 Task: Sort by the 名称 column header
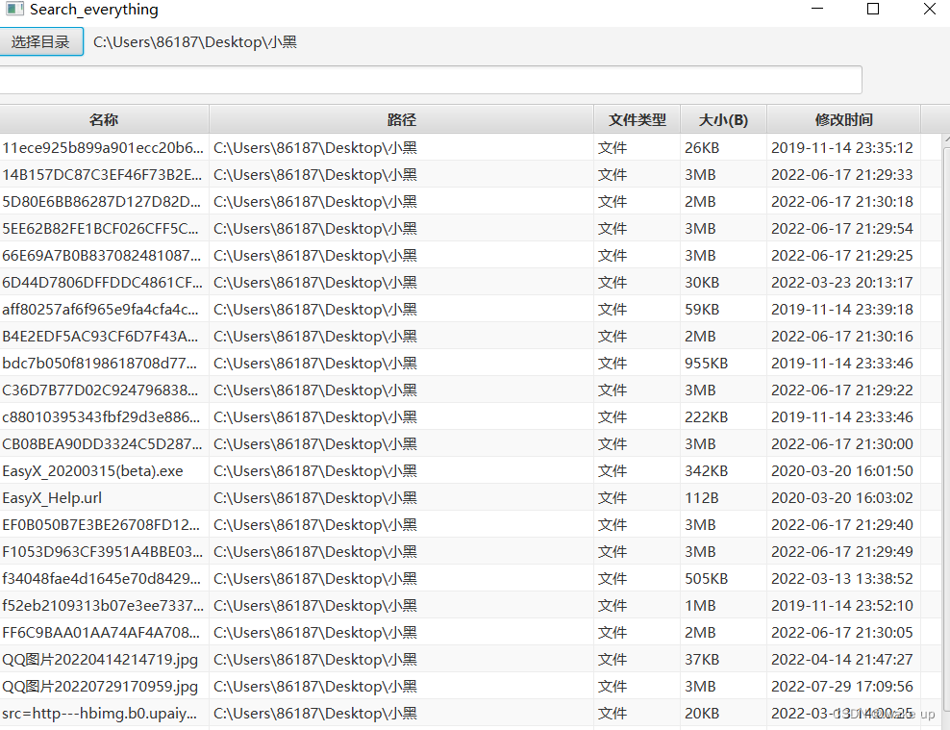[103, 118]
